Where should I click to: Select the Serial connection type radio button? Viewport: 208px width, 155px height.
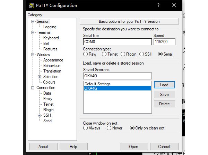point(160,54)
